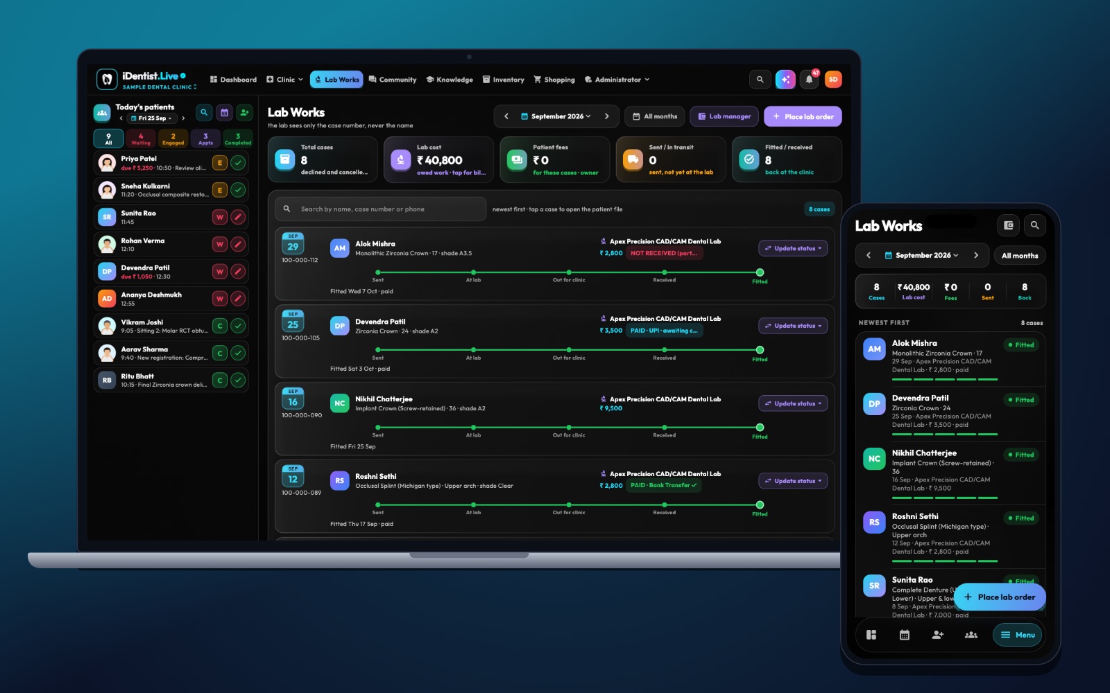The image size is (1110, 693).
Task: Tap add-patient icon in phone bottom bar
Action: pyautogui.click(x=938, y=635)
